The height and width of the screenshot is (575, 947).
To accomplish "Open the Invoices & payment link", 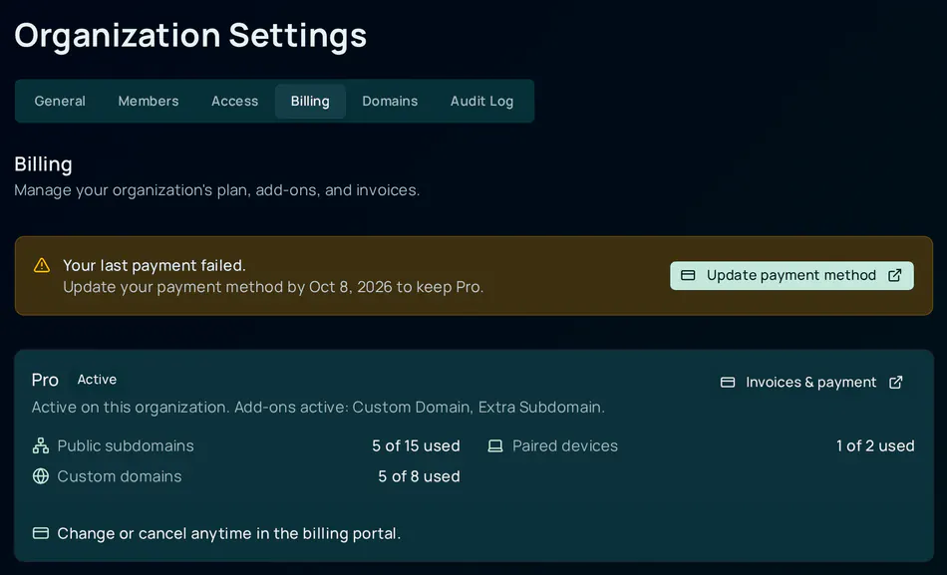I will 811,383.
